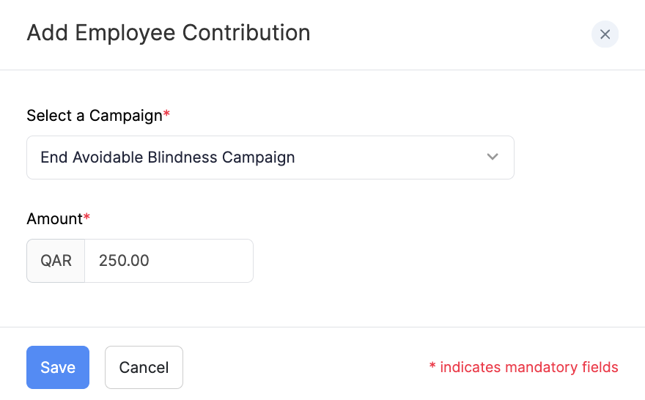This screenshot has width=645, height=400.
Task: Click the QAR currency prefix box
Action: pyautogui.click(x=56, y=261)
